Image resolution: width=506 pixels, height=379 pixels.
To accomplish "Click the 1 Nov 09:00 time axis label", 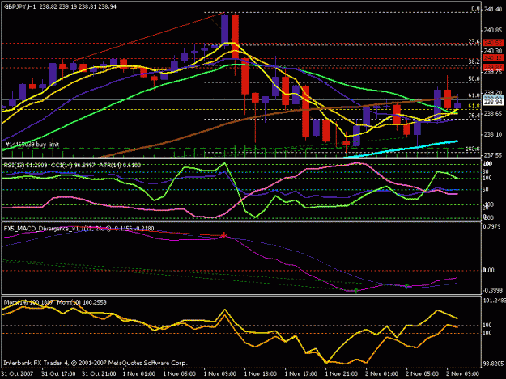I will coord(220,374).
